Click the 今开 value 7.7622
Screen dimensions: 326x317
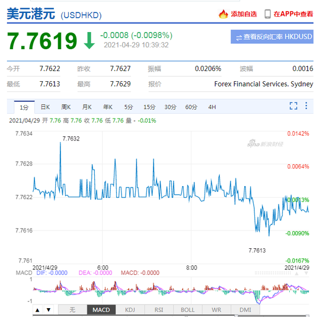[50, 69]
